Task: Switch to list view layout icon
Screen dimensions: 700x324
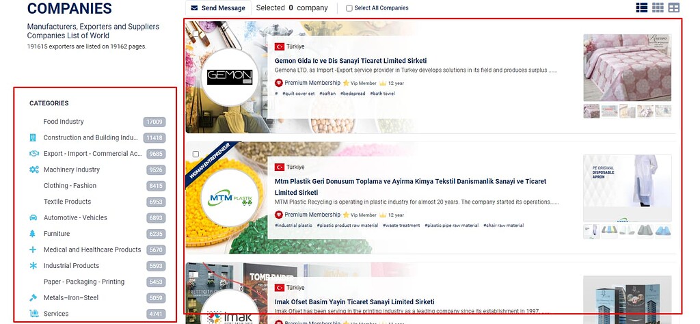Action: coord(641,8)
